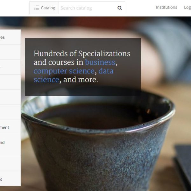The width and height of the screenshot is (191, 191).
Task: Select the sidebar category ending in 'ies'
Action: (x=10, y=37)
